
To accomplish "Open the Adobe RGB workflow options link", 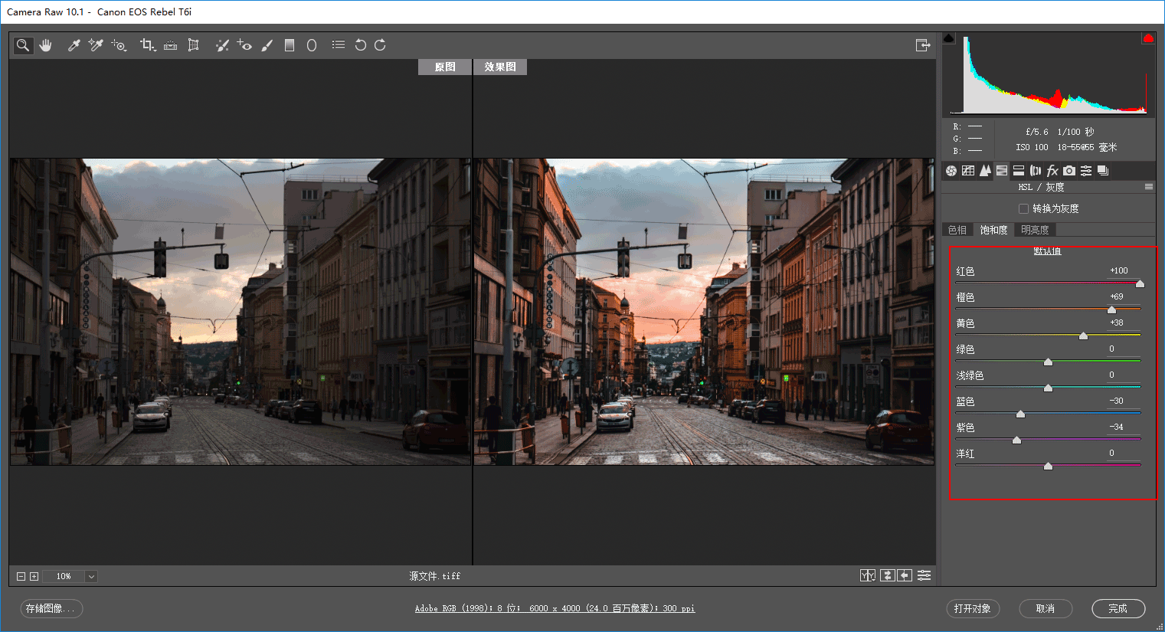I will (x=555, y=608).
